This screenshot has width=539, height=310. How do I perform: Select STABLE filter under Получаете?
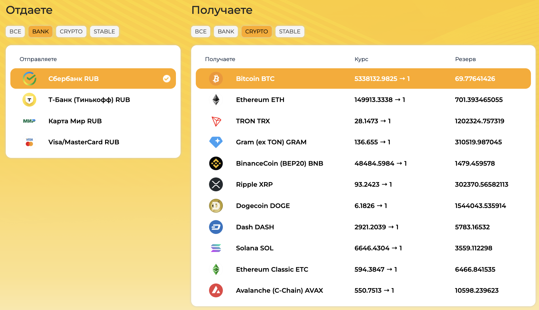[x=290, y=31]
